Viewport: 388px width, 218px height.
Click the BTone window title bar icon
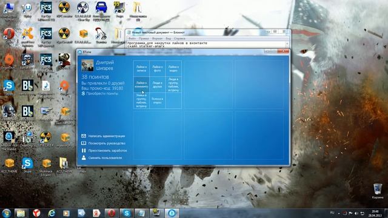(79, 52)
